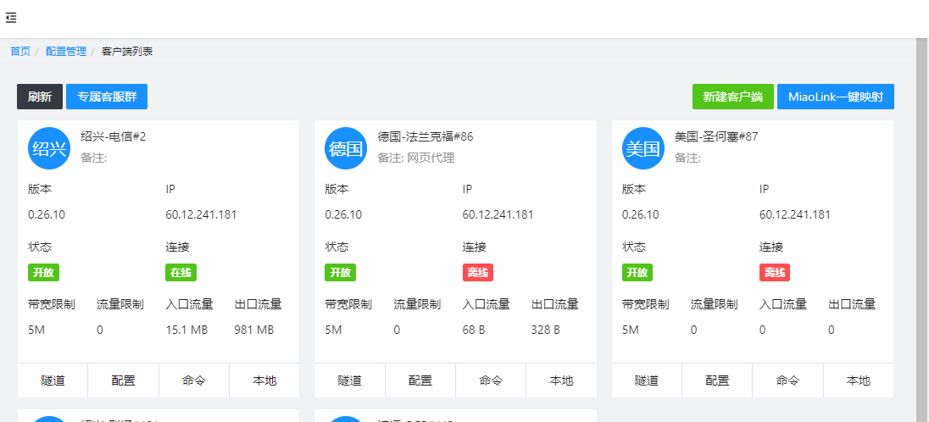This screenshot has width=929, height=422.
Task: Open 本地 tab for 美国-圣何塞#87
Action: pos(859,380)
